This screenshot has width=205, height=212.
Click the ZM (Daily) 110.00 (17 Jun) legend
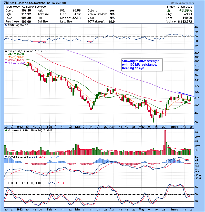[27, 51]
